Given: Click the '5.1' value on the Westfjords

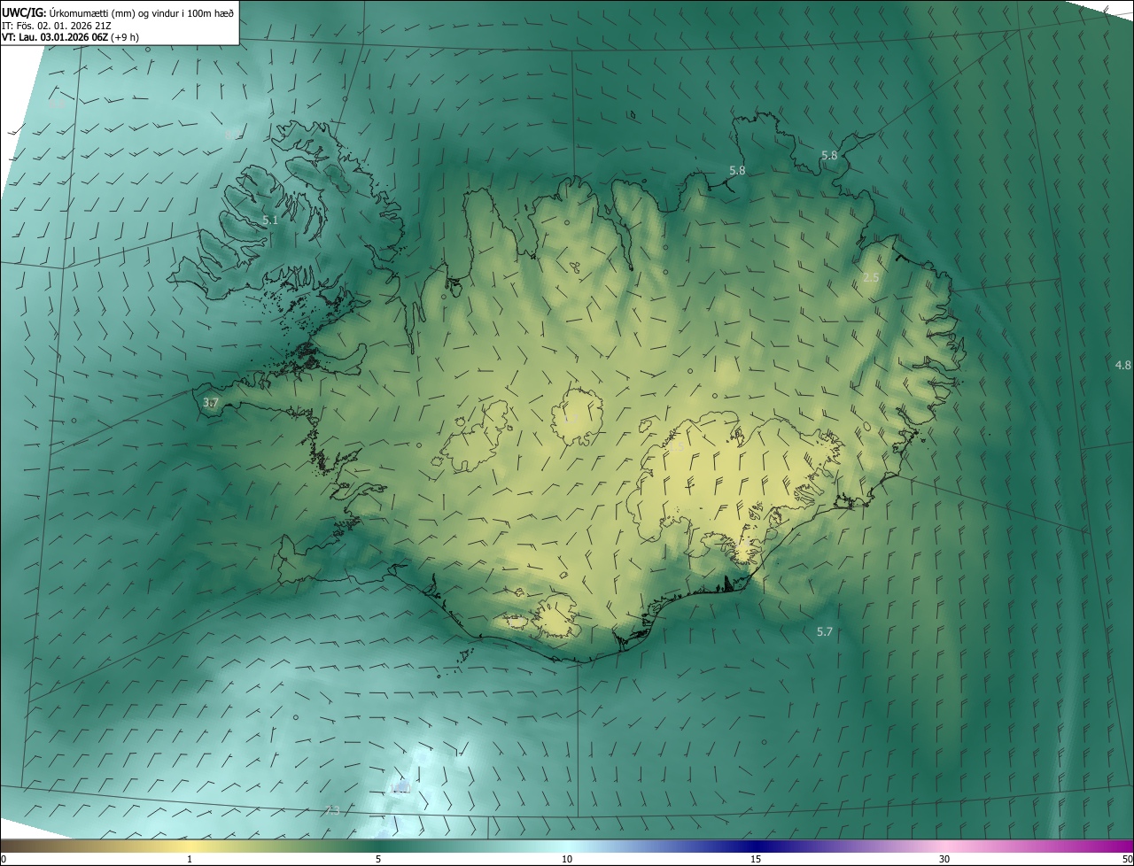Looking at the screenshot, I should click(271, 220).
